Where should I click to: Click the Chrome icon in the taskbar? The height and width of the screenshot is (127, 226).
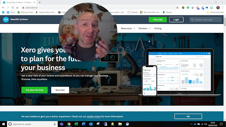pyautogui.click(x=69, y=124)
